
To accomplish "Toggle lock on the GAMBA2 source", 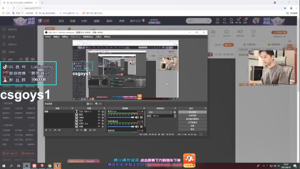I will [x=102, y=118].
